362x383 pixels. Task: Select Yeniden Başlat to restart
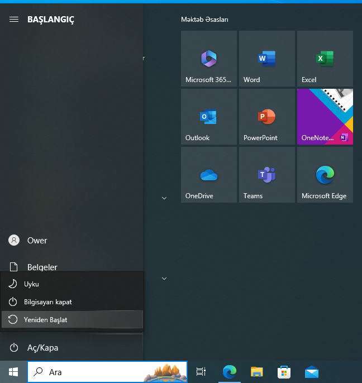pos(72,319)
